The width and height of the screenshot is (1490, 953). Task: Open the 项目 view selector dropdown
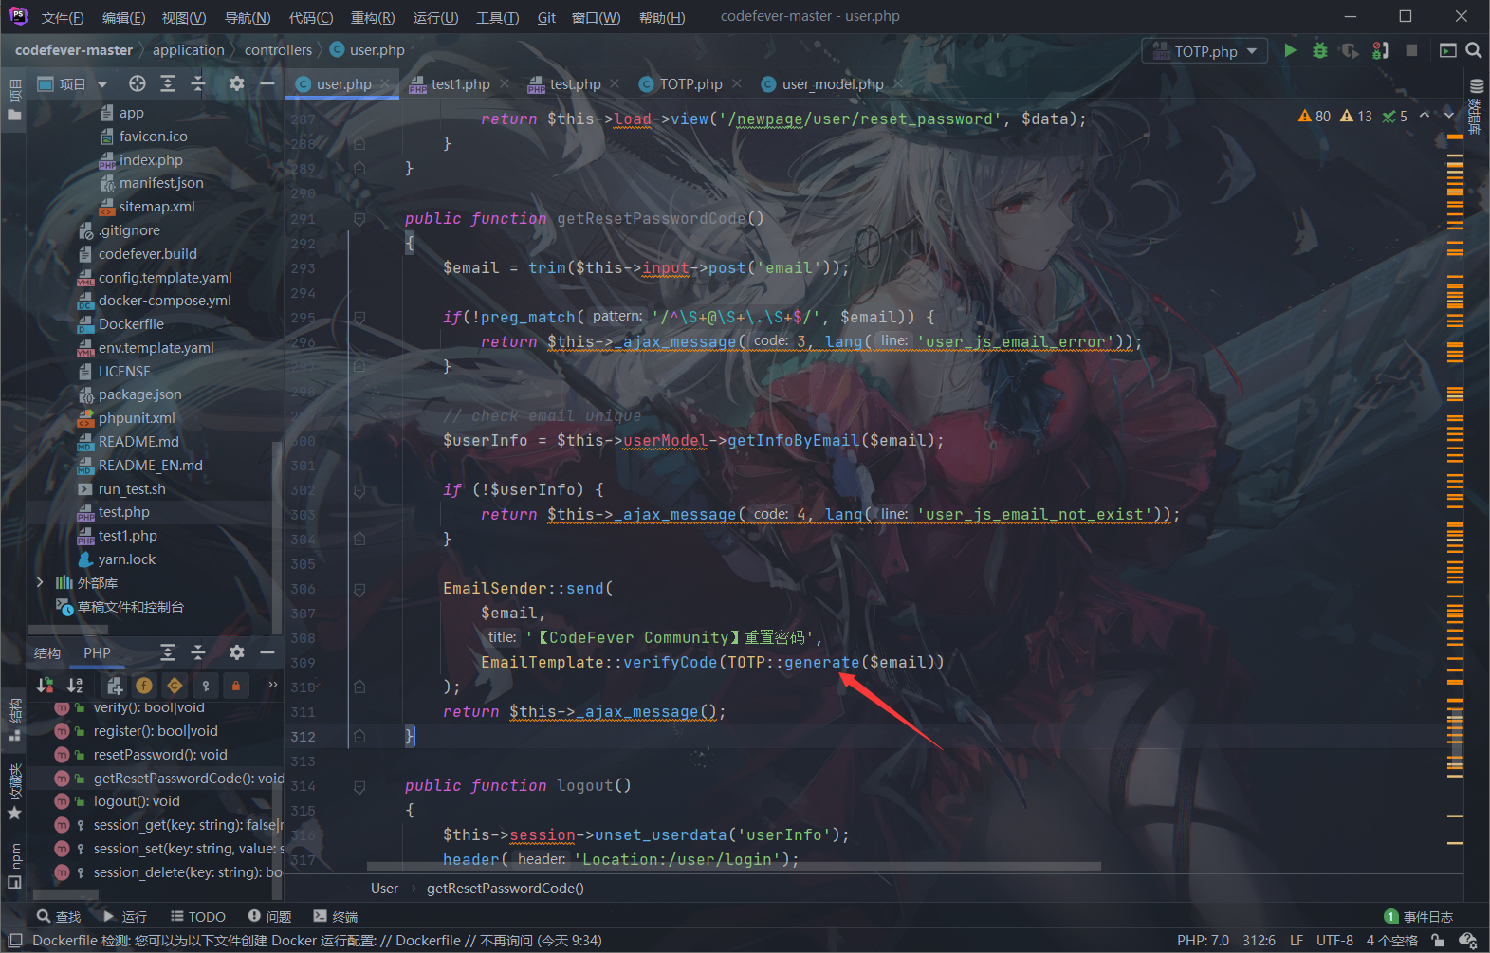click(72, 83)
